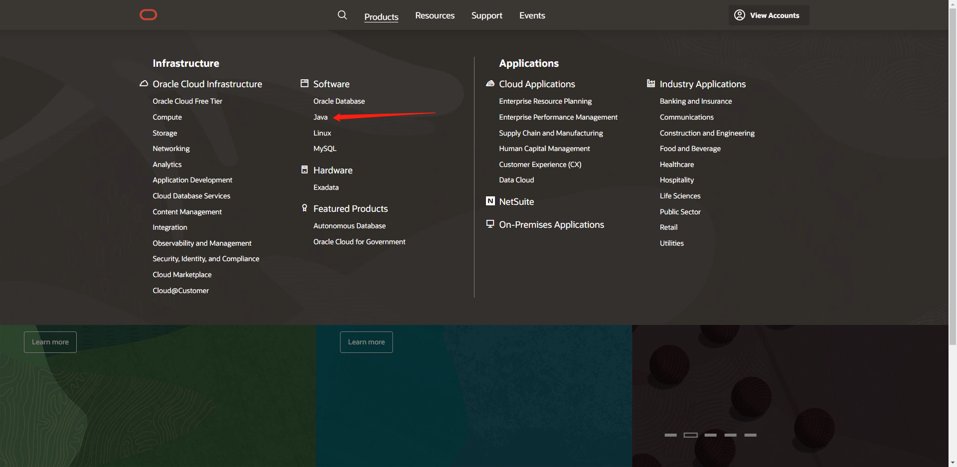Open the search magnifier icon
This screenshot has height=467, width=957.
[x=342, y=15]
